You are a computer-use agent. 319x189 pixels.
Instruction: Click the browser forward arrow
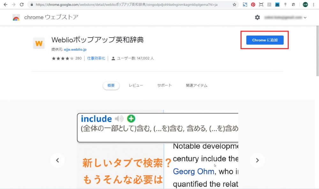pyautogui.click(x=13, y=4)
